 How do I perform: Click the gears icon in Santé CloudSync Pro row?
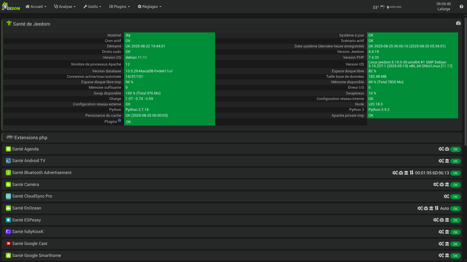tap(446, 196)
